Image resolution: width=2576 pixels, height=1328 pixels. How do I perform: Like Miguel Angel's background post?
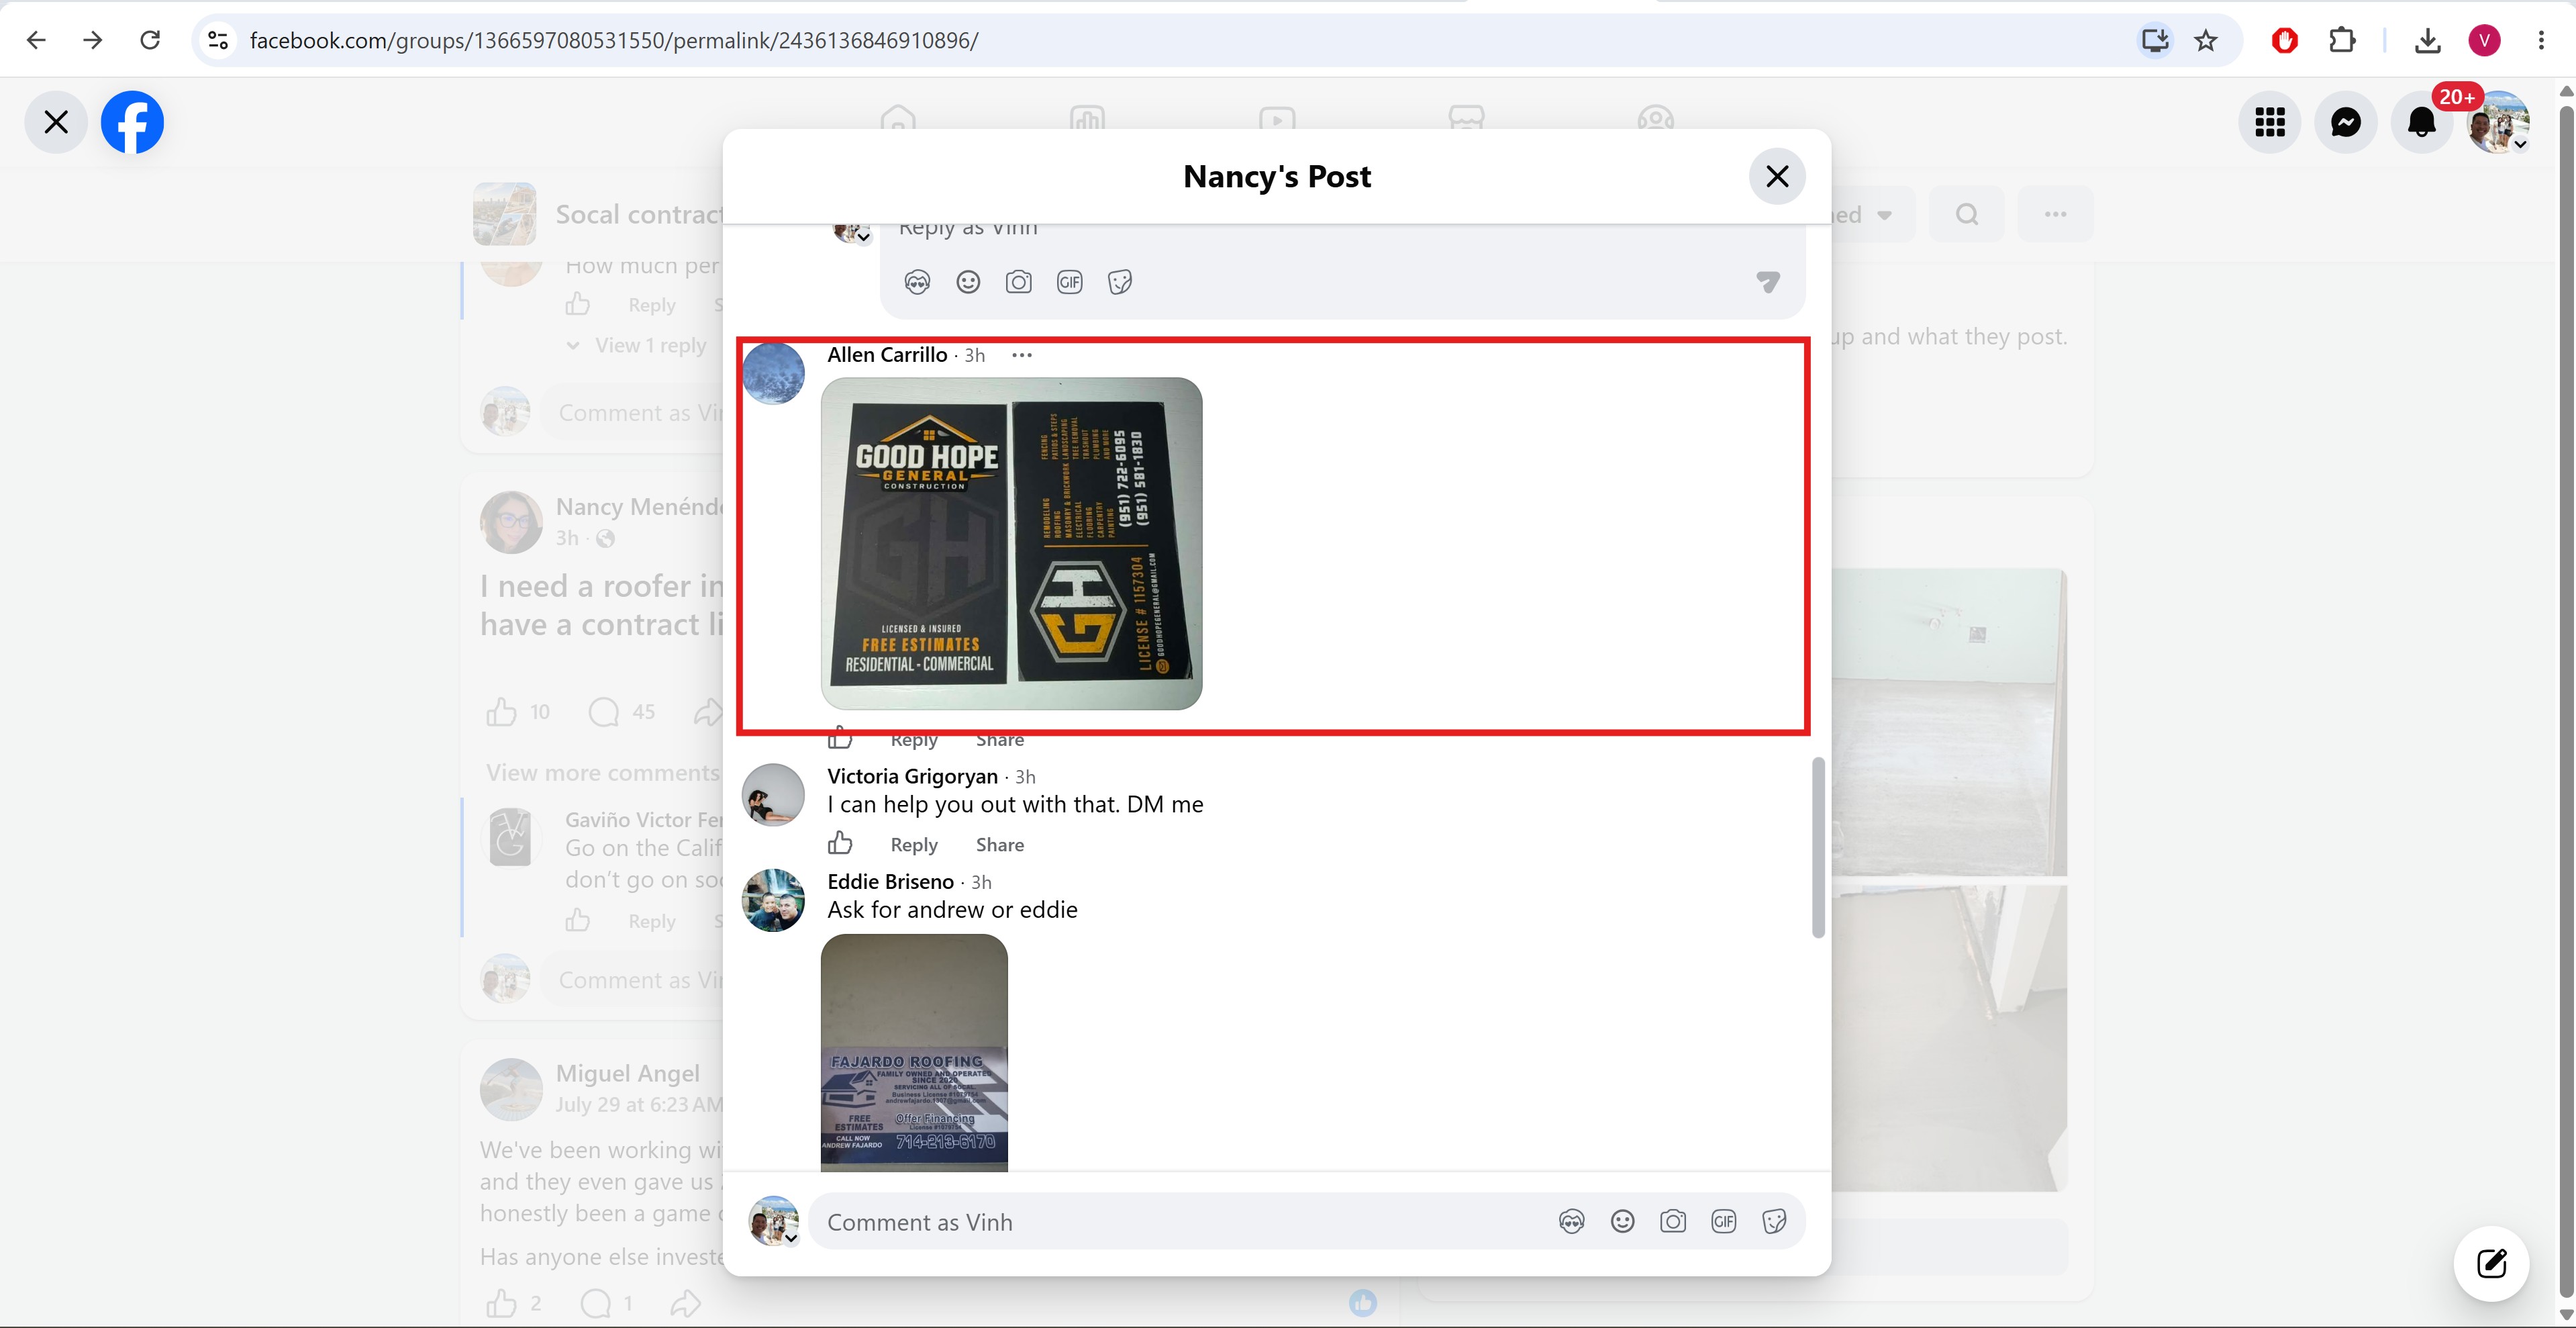501,1303
